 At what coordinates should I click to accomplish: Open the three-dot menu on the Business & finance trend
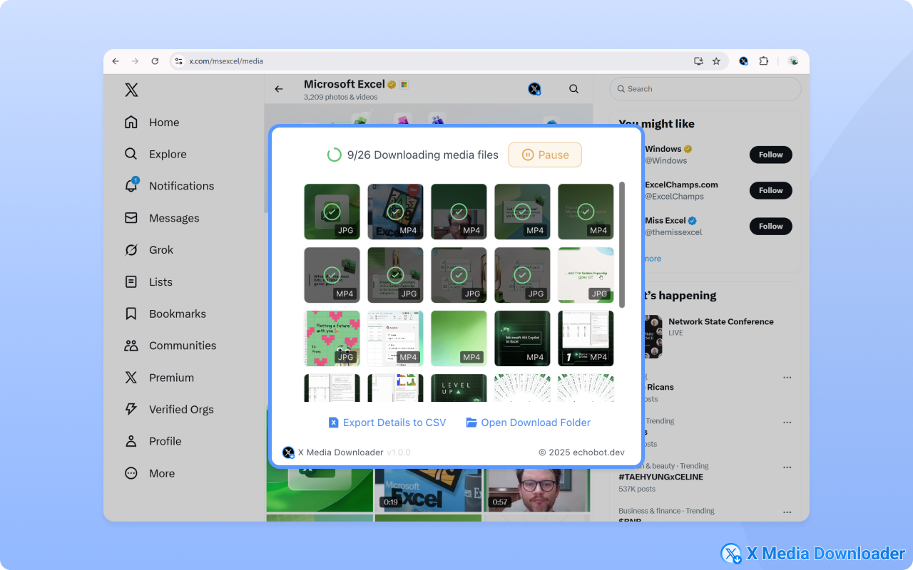click(x=787, y=512)
